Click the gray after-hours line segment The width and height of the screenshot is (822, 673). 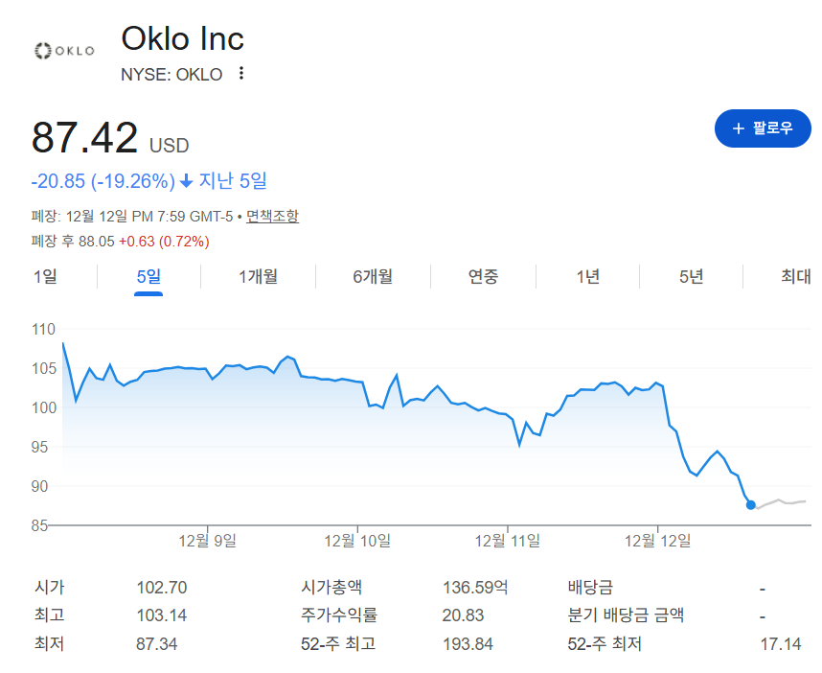(x=781, y=501)
